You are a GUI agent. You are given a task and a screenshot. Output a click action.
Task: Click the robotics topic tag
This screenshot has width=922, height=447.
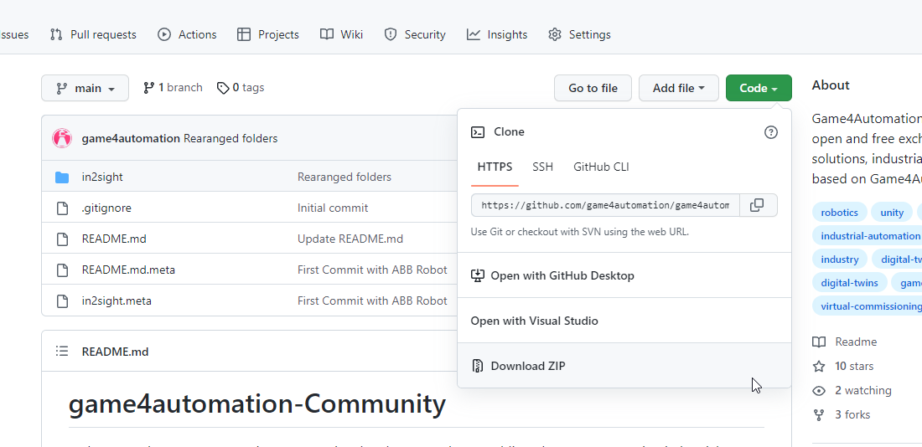click(x=839, y=212)
